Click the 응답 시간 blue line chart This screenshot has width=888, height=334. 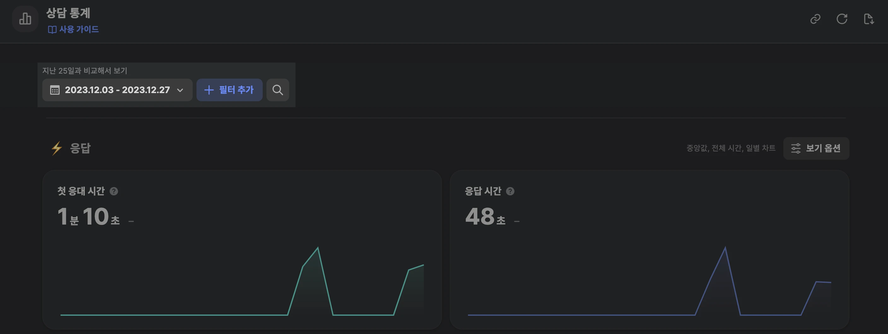click(x=650, y=281)
